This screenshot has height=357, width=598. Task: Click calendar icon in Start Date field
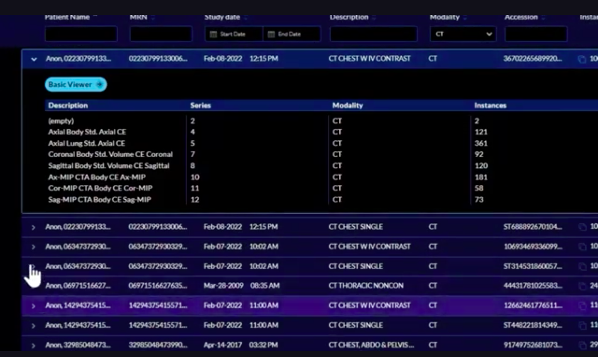point(213,34)
